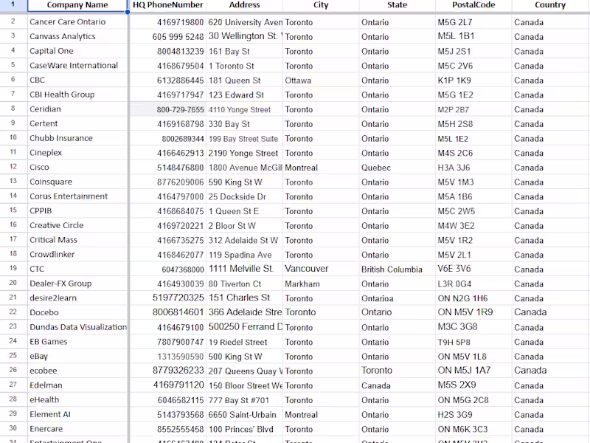Click the Enercare company cell

click(x=77, y=429)
